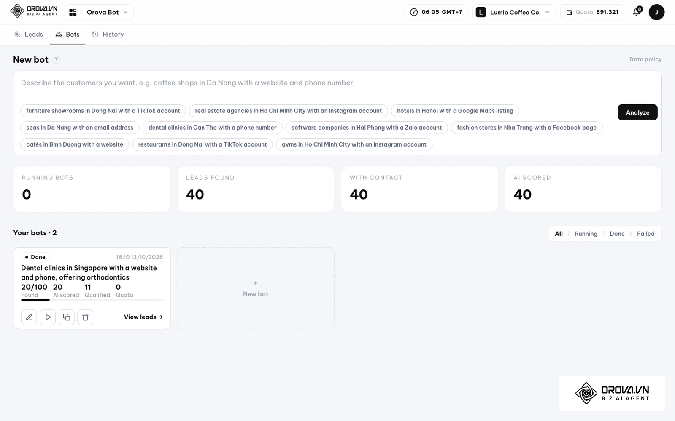The height and width of the screenshot is (421, 675).
Task: Filter bots by All
Action: (x=559, y=234)
